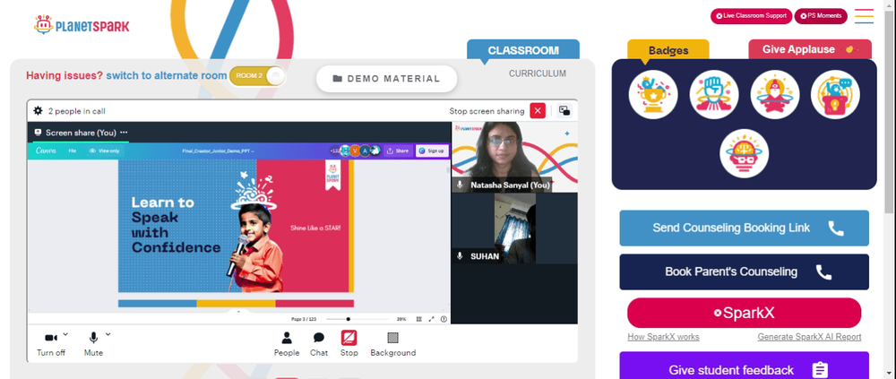
Task: Open the Chat panel
Action: click(319, 344)
